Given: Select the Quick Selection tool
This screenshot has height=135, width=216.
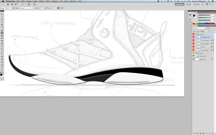Looking at the screenshot, I should [2, 22].
